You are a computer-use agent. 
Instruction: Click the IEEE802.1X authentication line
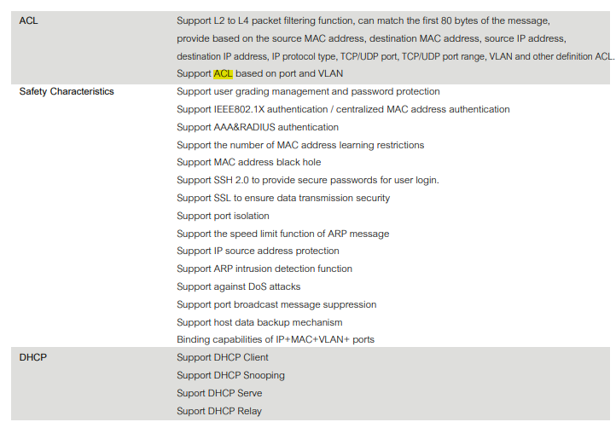(343, 109)
